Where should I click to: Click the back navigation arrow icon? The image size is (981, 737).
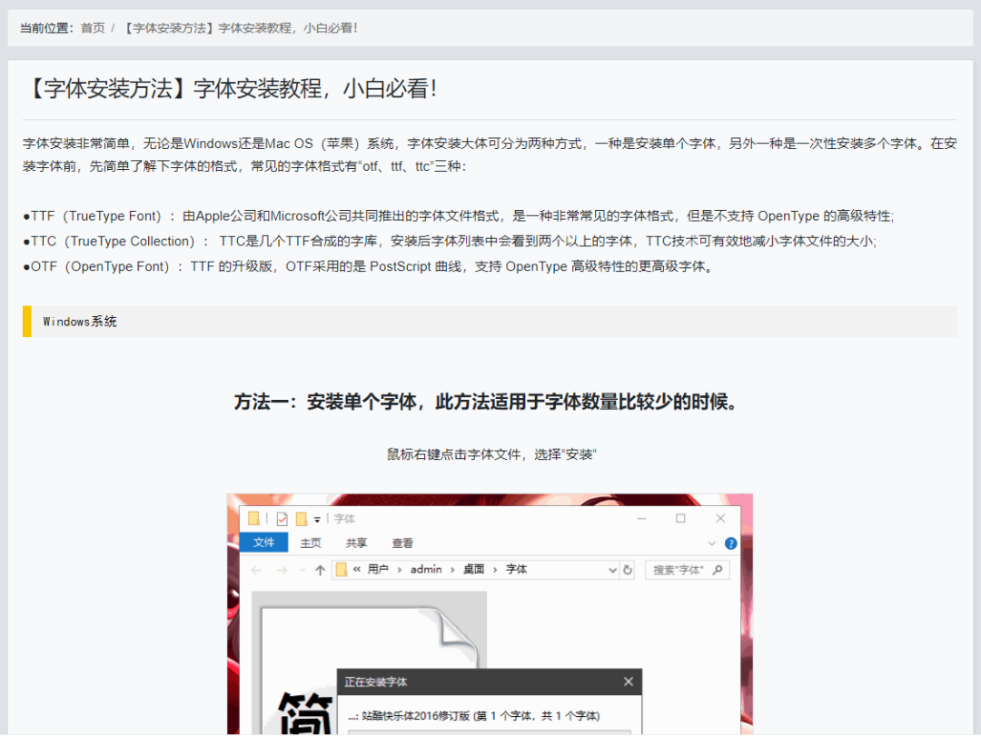(257, 569)
